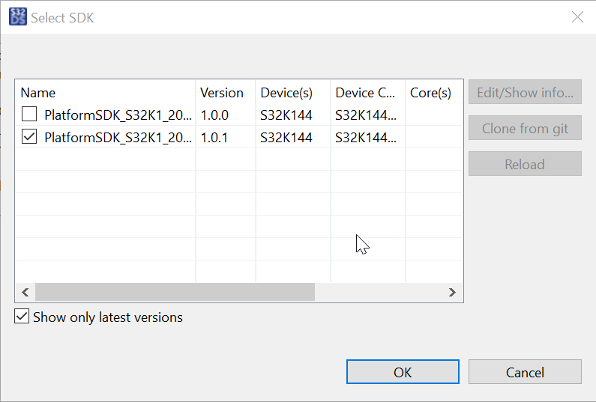Image resolution: width=596 pixels, height=402 pixels.
Task: Click the Core(s) column header
Action: click(434, 93)
